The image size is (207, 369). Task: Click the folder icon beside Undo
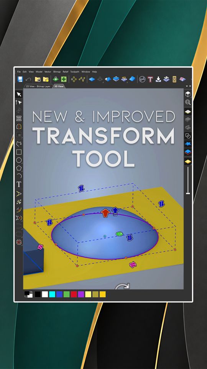tap(38, 79)
